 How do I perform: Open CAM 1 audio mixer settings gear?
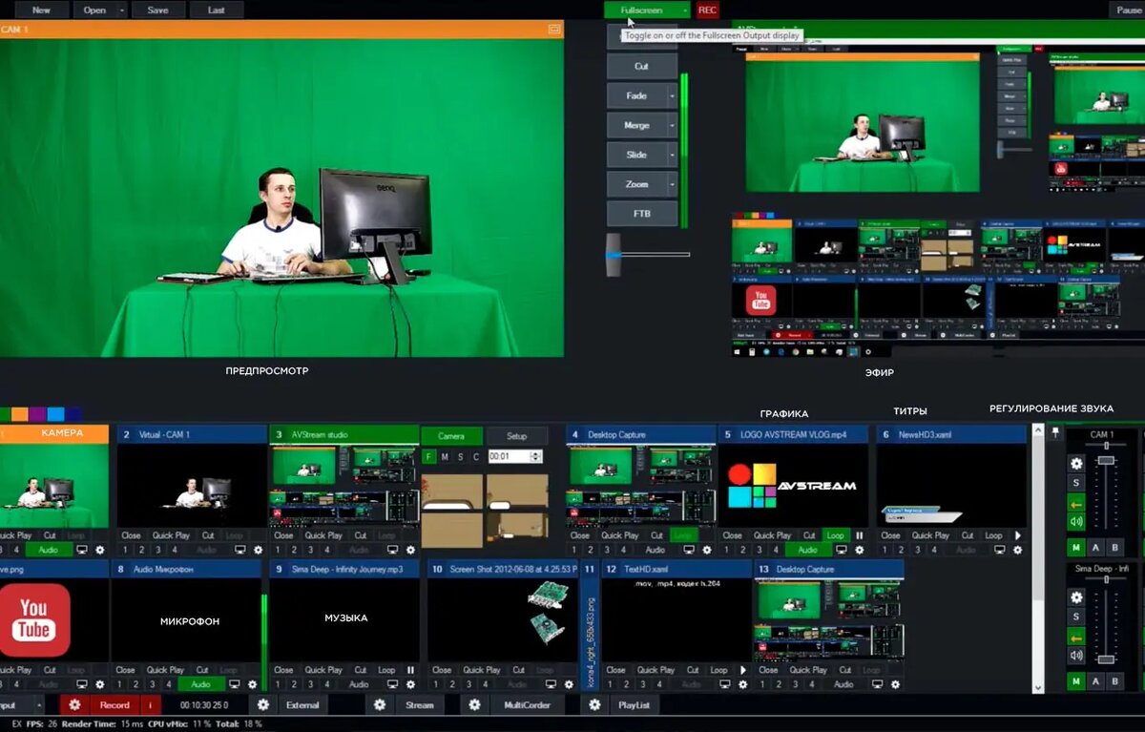[1077, 464]
